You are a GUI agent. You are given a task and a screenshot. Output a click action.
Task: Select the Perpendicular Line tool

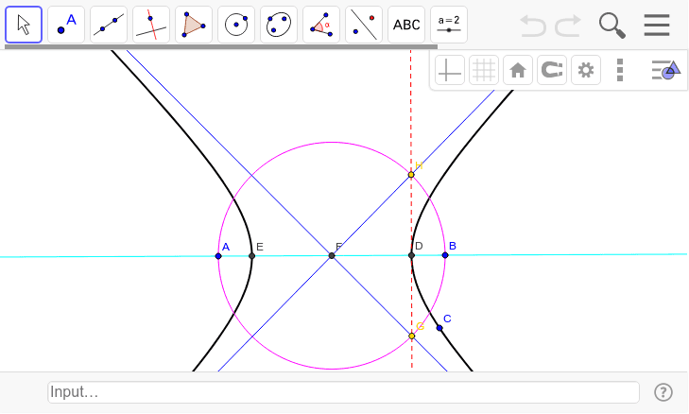coord(151,25)
